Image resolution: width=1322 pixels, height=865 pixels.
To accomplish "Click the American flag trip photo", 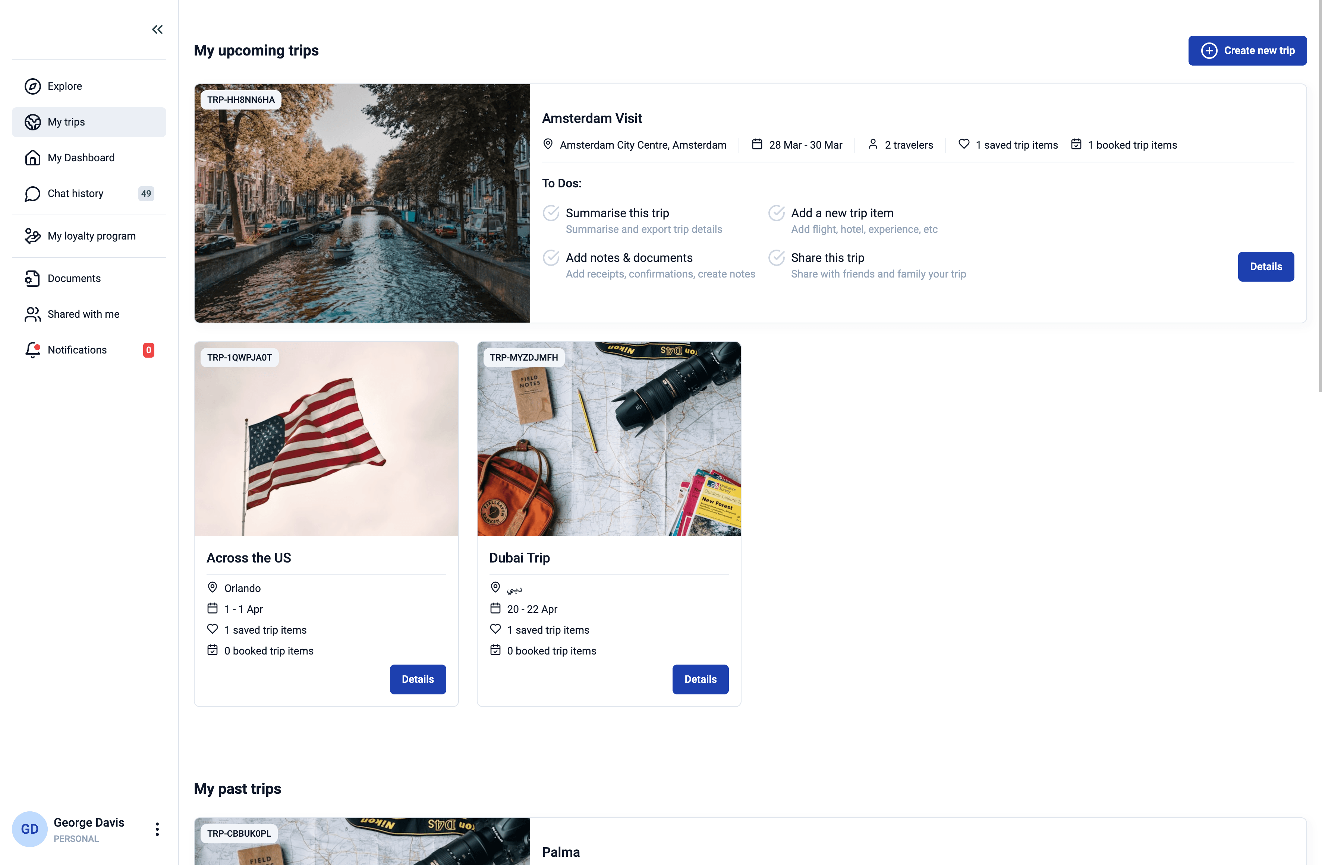I will (x=327, y=438).
